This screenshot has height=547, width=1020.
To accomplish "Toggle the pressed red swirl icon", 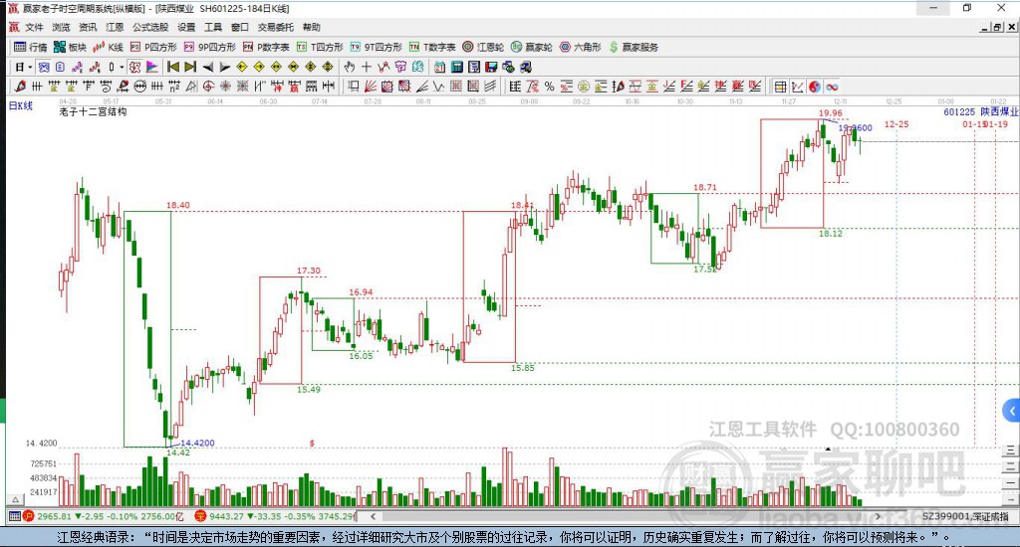I will (x=134, y=67).
